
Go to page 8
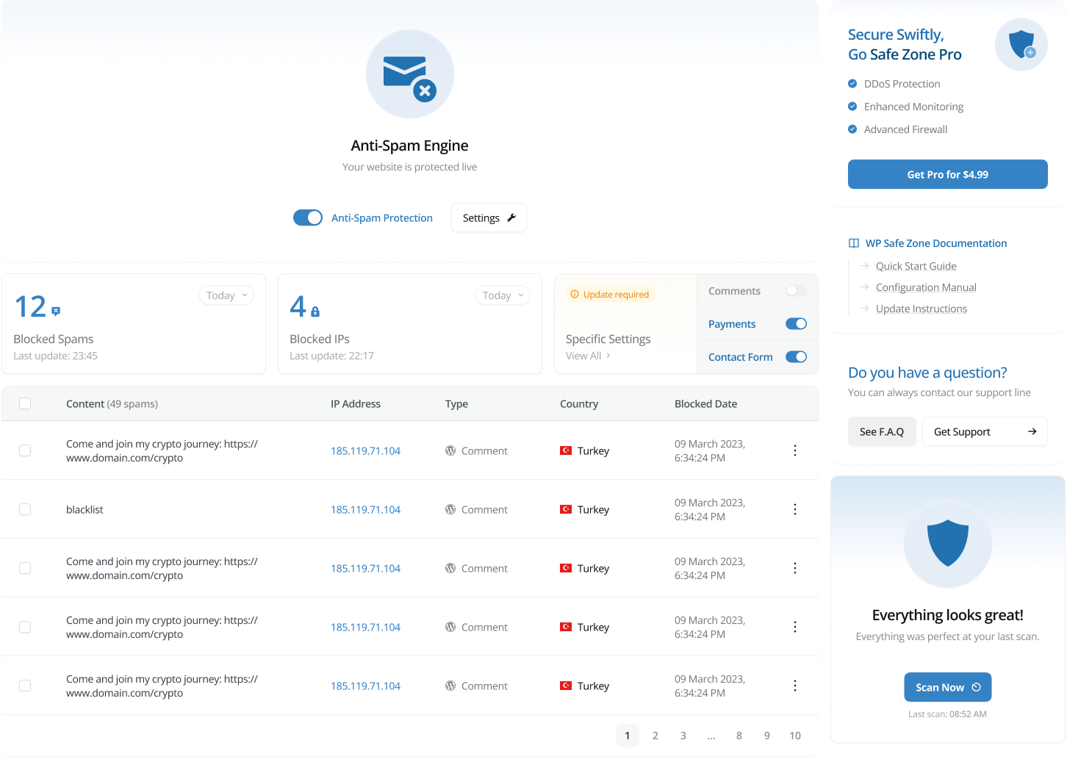[739, 735]
